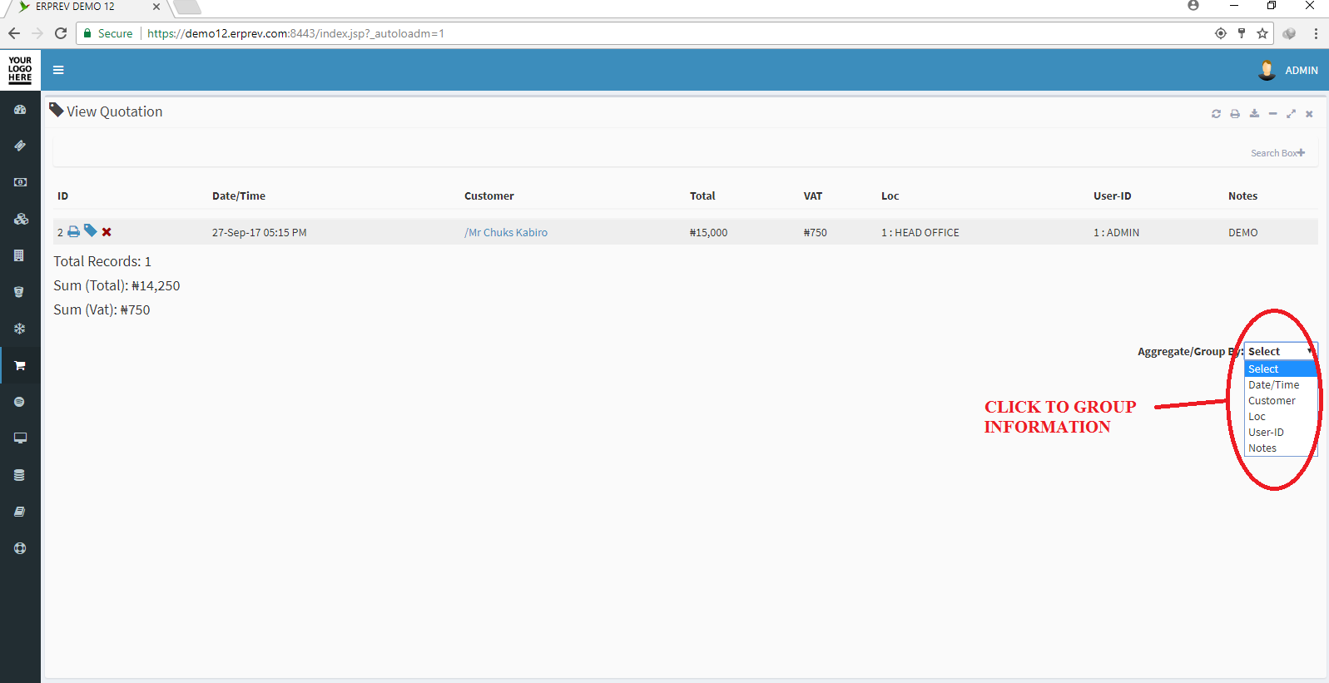Open a new browser tab
The image size is (1329, 683).
pos(187,7)
